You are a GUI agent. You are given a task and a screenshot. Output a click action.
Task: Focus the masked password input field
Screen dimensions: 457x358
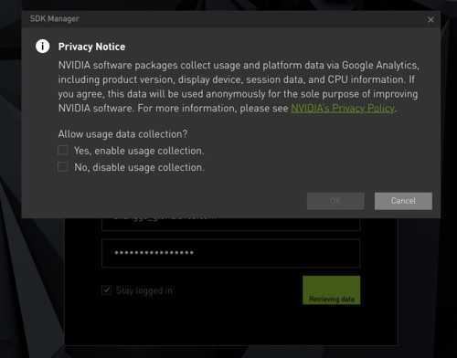click(x=230, y=253)
